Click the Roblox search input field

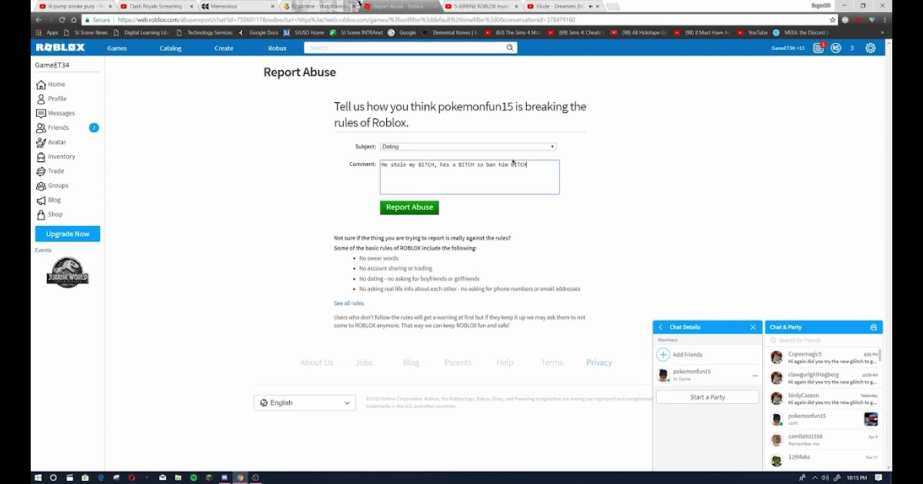[405, 48]
